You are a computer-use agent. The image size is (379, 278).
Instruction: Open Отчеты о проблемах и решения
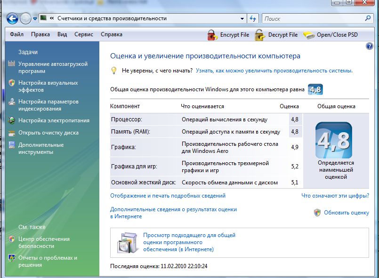click(48, 261)
